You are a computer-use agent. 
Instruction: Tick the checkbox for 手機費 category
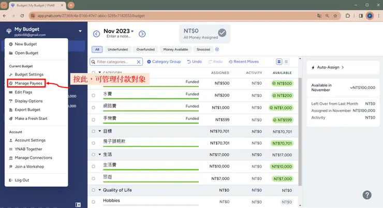point(93,120)
